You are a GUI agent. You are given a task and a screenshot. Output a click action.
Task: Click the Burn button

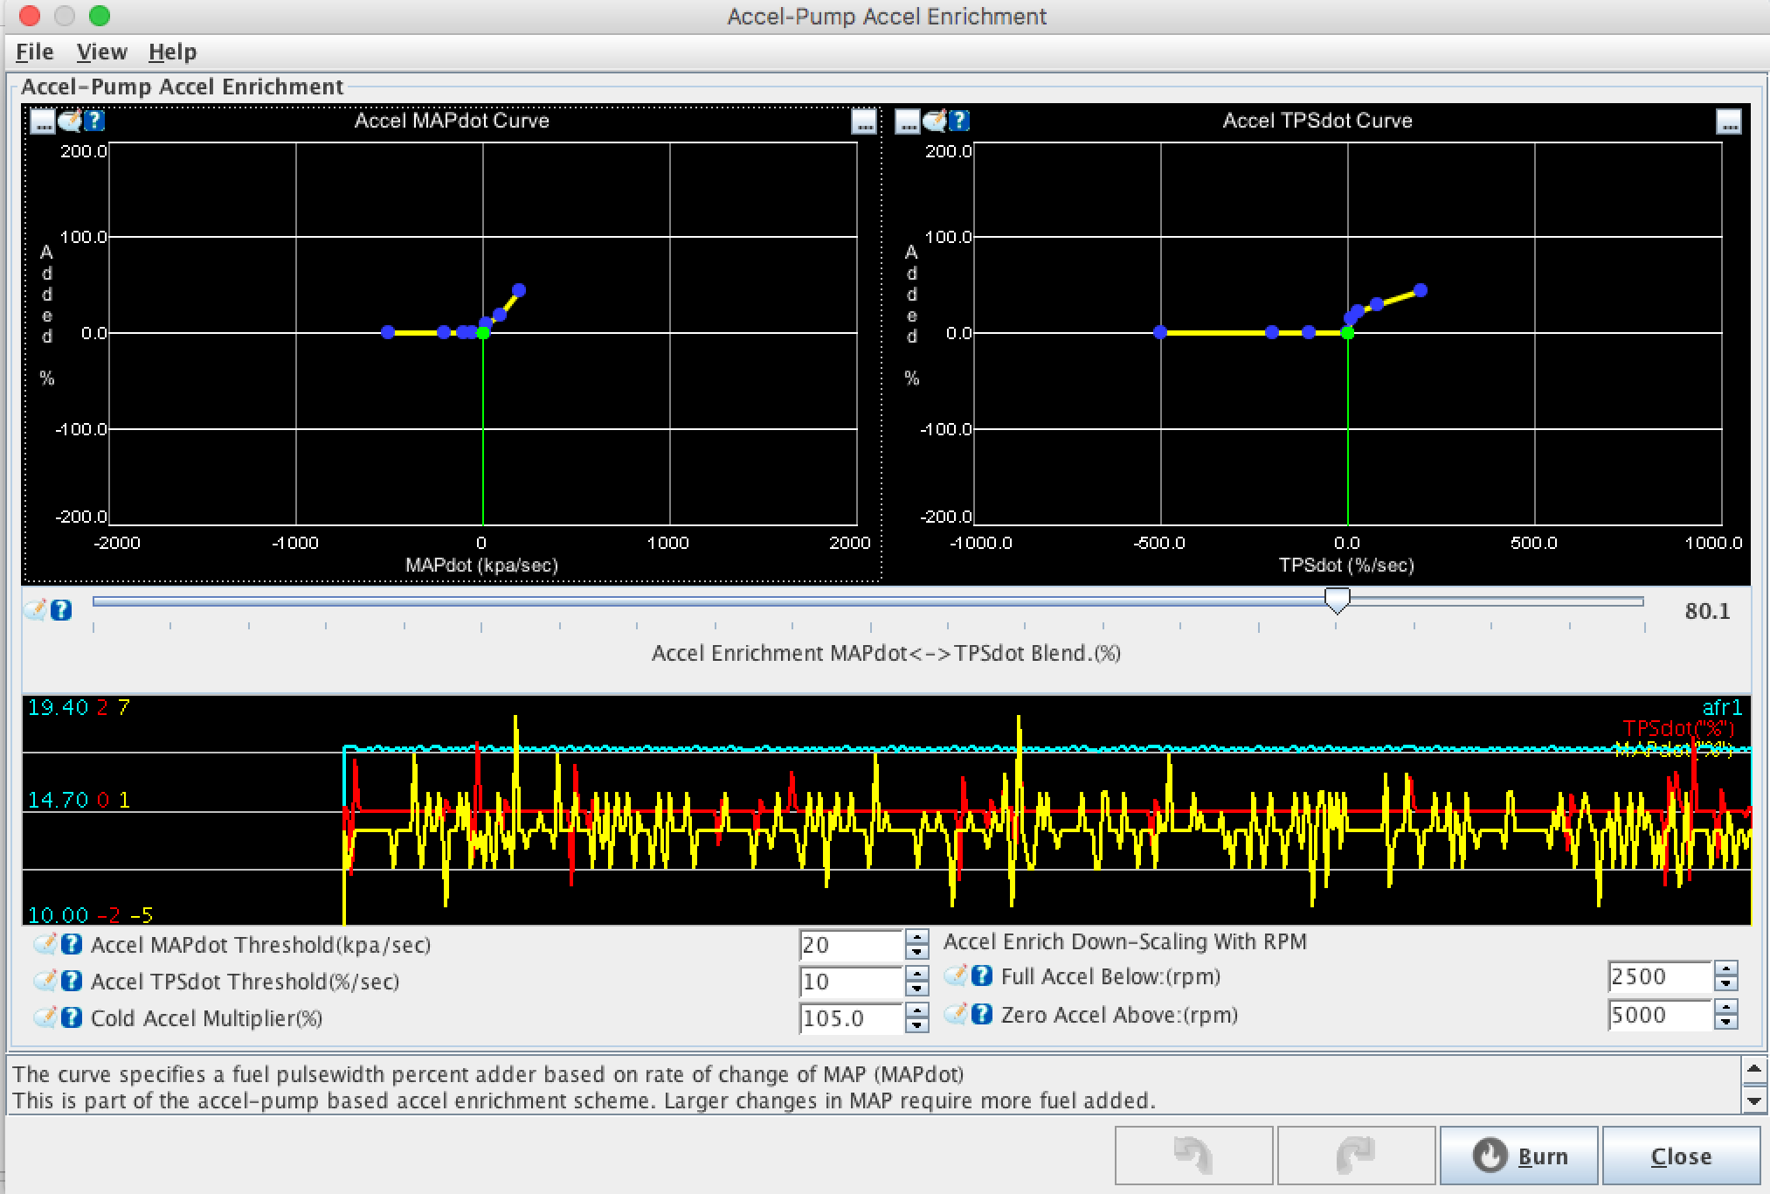[1518, 1156]
